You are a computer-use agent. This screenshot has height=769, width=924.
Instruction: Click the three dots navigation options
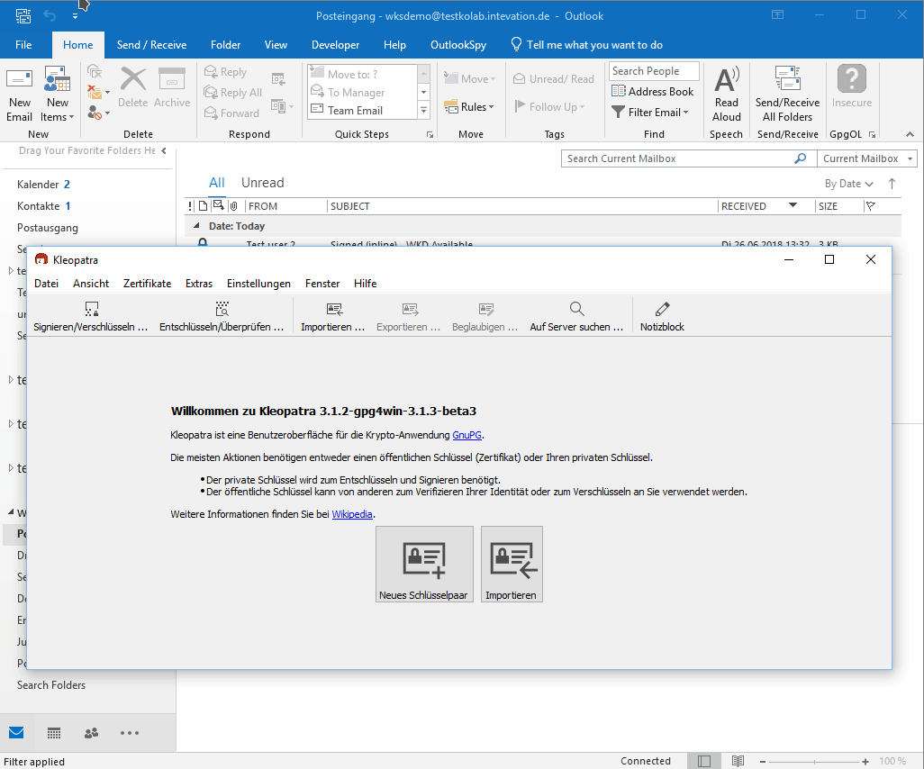[x=130, y=732]
